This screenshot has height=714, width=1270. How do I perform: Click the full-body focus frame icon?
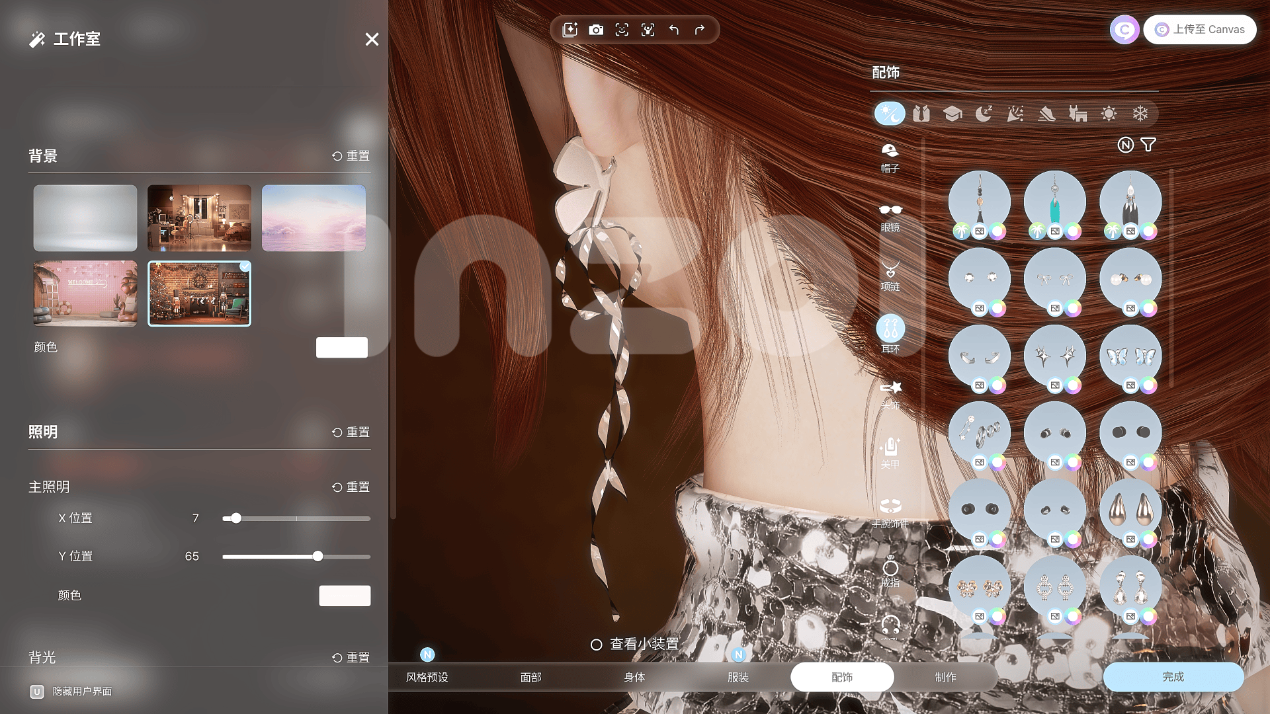click(x=648, y=30)
